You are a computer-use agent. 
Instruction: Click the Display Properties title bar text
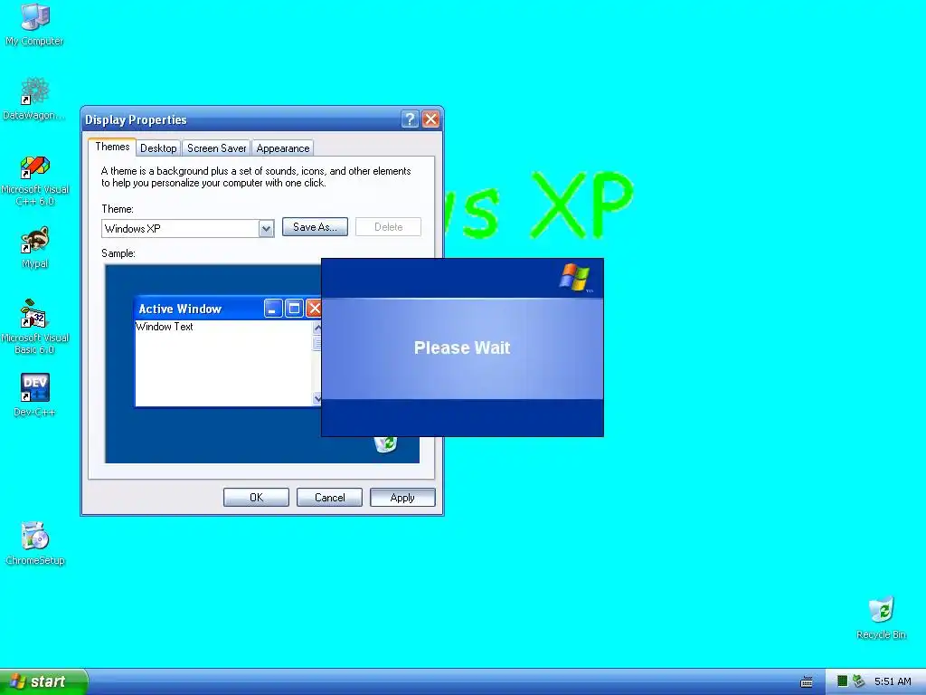click(x=136, y=120)
